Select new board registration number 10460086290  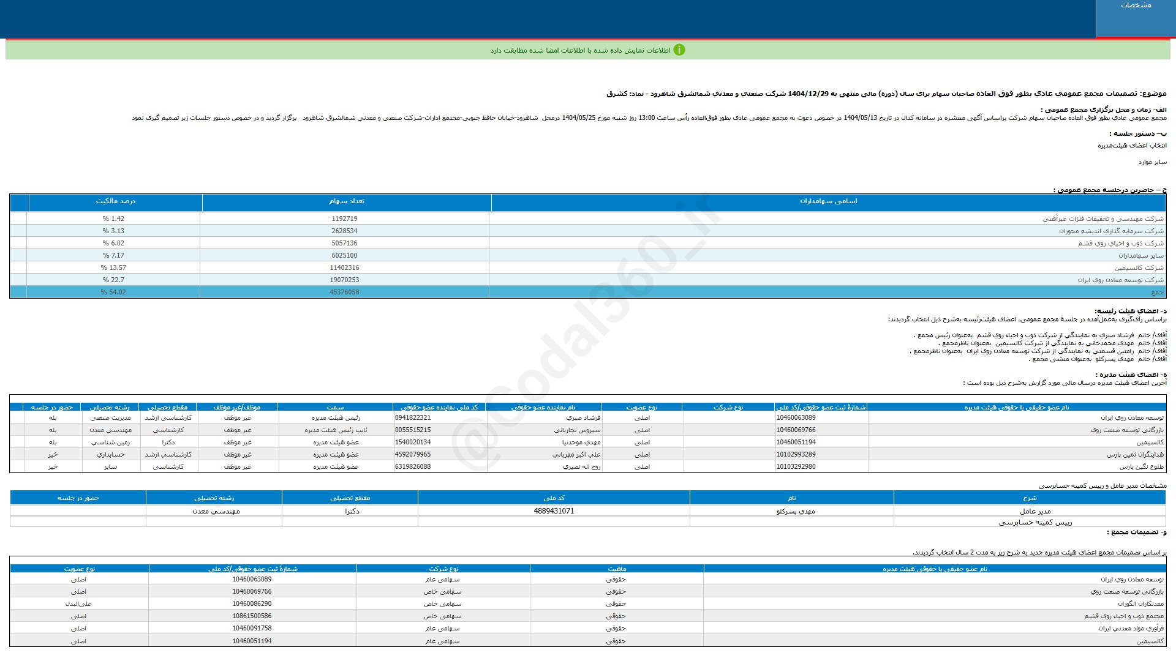click(252, 603)
